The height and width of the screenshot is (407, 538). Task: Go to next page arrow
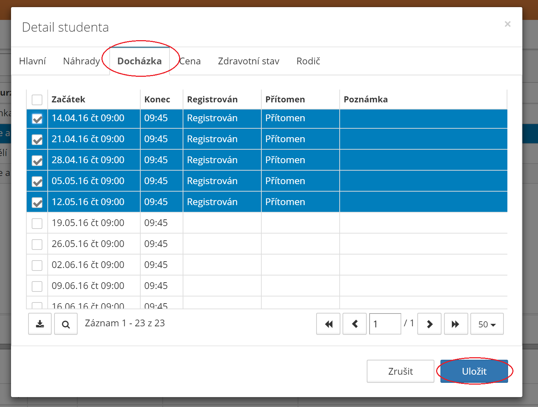[x=429, y=324]
